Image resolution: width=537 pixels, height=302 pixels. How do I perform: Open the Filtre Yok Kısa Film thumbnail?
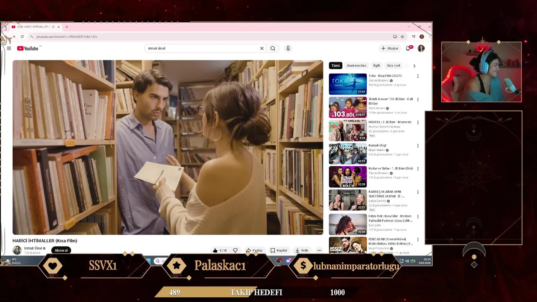pyautogui.click(x=348, y=224)
